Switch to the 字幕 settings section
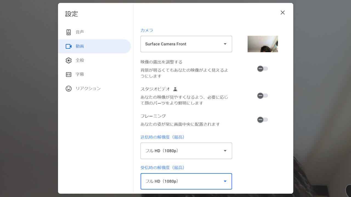 (80, 74)
